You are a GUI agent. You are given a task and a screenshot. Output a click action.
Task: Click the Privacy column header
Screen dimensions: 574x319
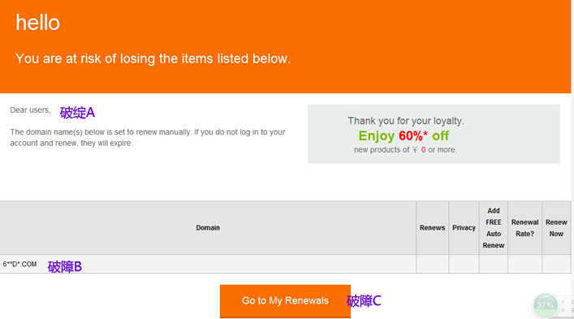[464, 227]
